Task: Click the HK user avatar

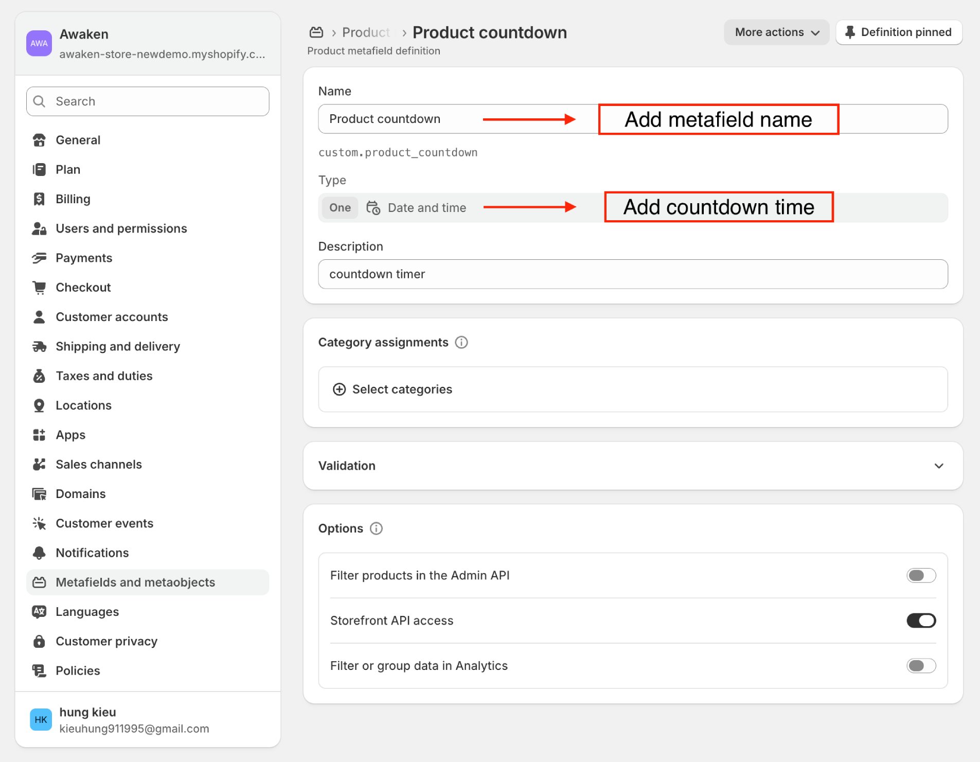Action: 41,720
